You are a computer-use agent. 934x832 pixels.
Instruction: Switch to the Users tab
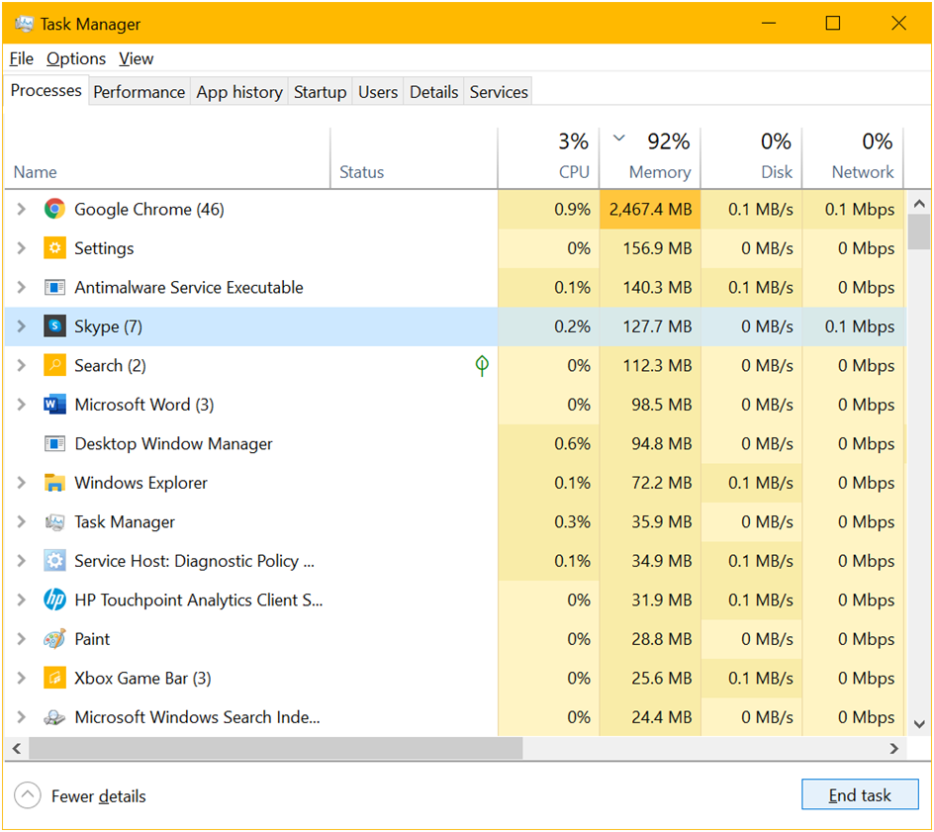point(378,92)
